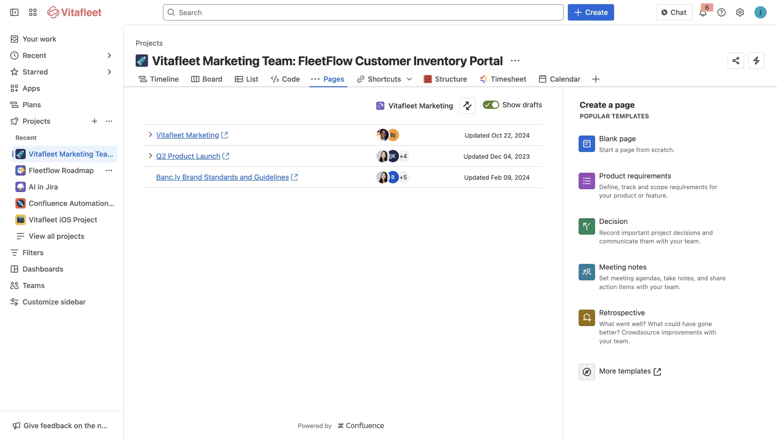Add a new tab with plus icon
The width and height of the screenshot is (777, 440).
point(596,79)
